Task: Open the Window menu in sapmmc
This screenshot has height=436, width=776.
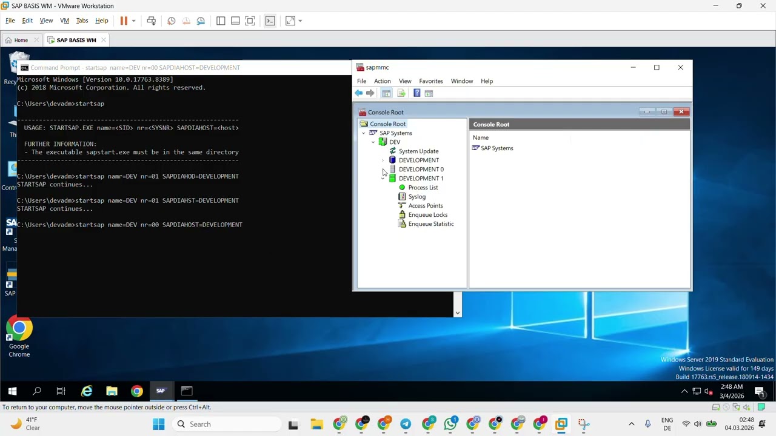Action: [462, 81]
